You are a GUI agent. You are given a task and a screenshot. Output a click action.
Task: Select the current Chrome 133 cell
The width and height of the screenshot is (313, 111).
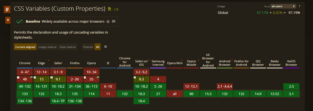[x=25, y=94]
